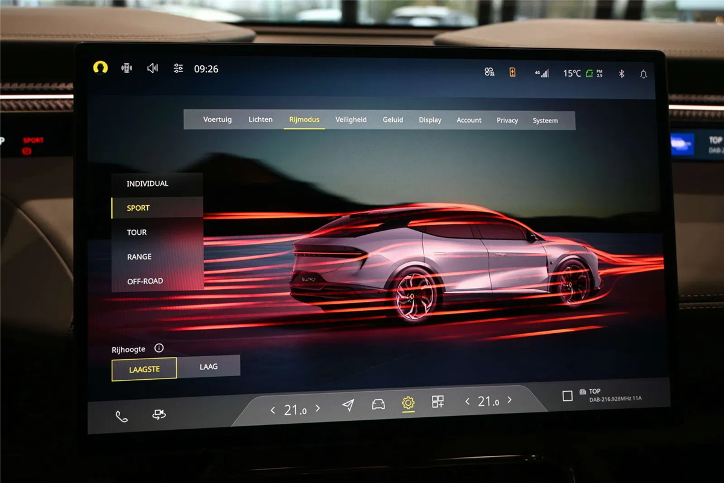Image resolution: width=724 pixels, height=483 pixels.
Task: Increase left temperature with right chevron
Action: [318, 409]
